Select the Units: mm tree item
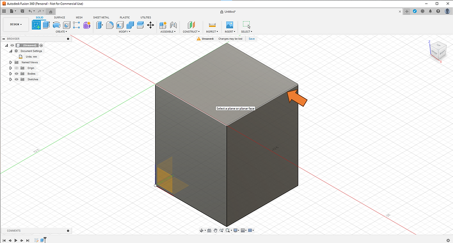453x243 pixels. pos(31,57)
